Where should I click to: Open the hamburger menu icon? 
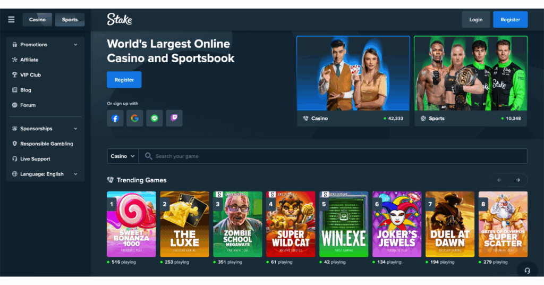point(11,20)
